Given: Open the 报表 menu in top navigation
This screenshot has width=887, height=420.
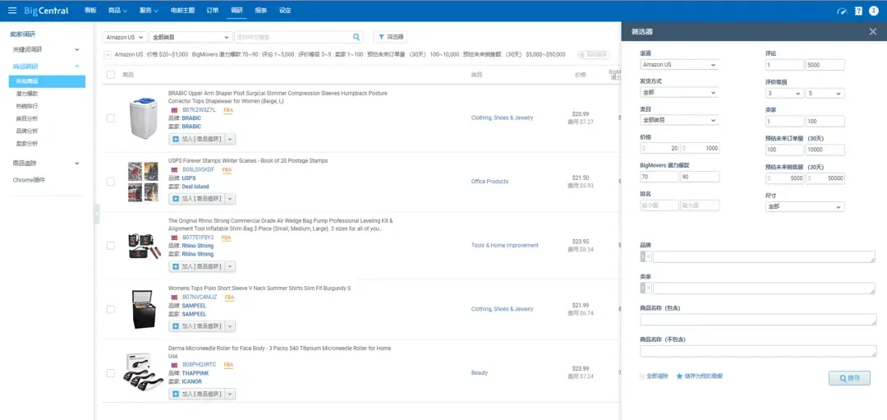Looking at the screenshot, I should (x=261, y=11).
